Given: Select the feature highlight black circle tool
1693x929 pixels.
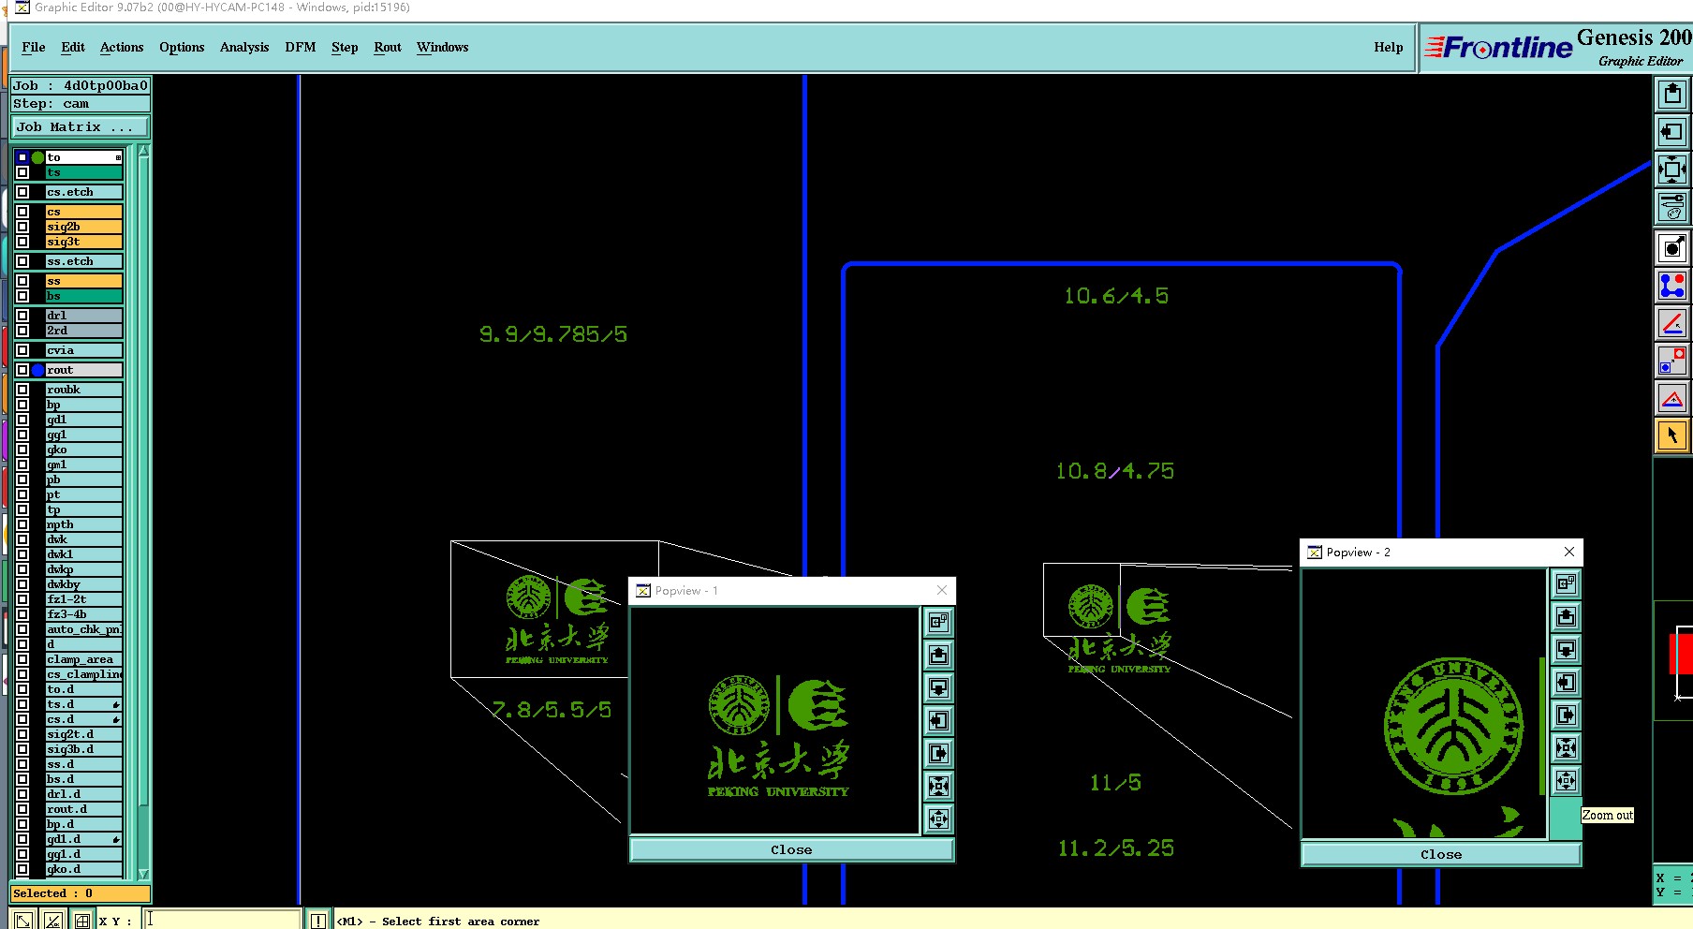Looking at the screenshot, I should (x=1672, y=248).
